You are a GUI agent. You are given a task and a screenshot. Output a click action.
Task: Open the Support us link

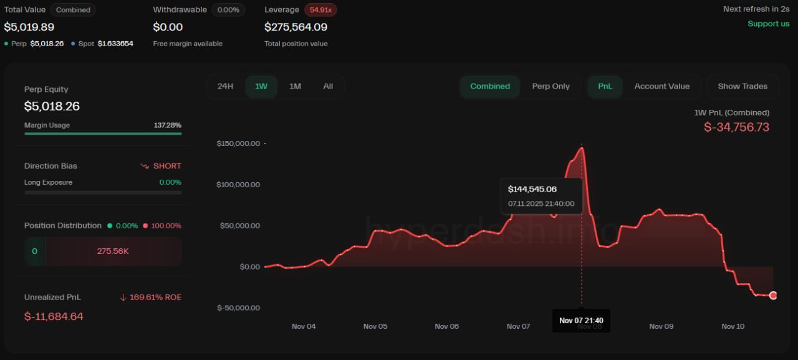[768, 24]
